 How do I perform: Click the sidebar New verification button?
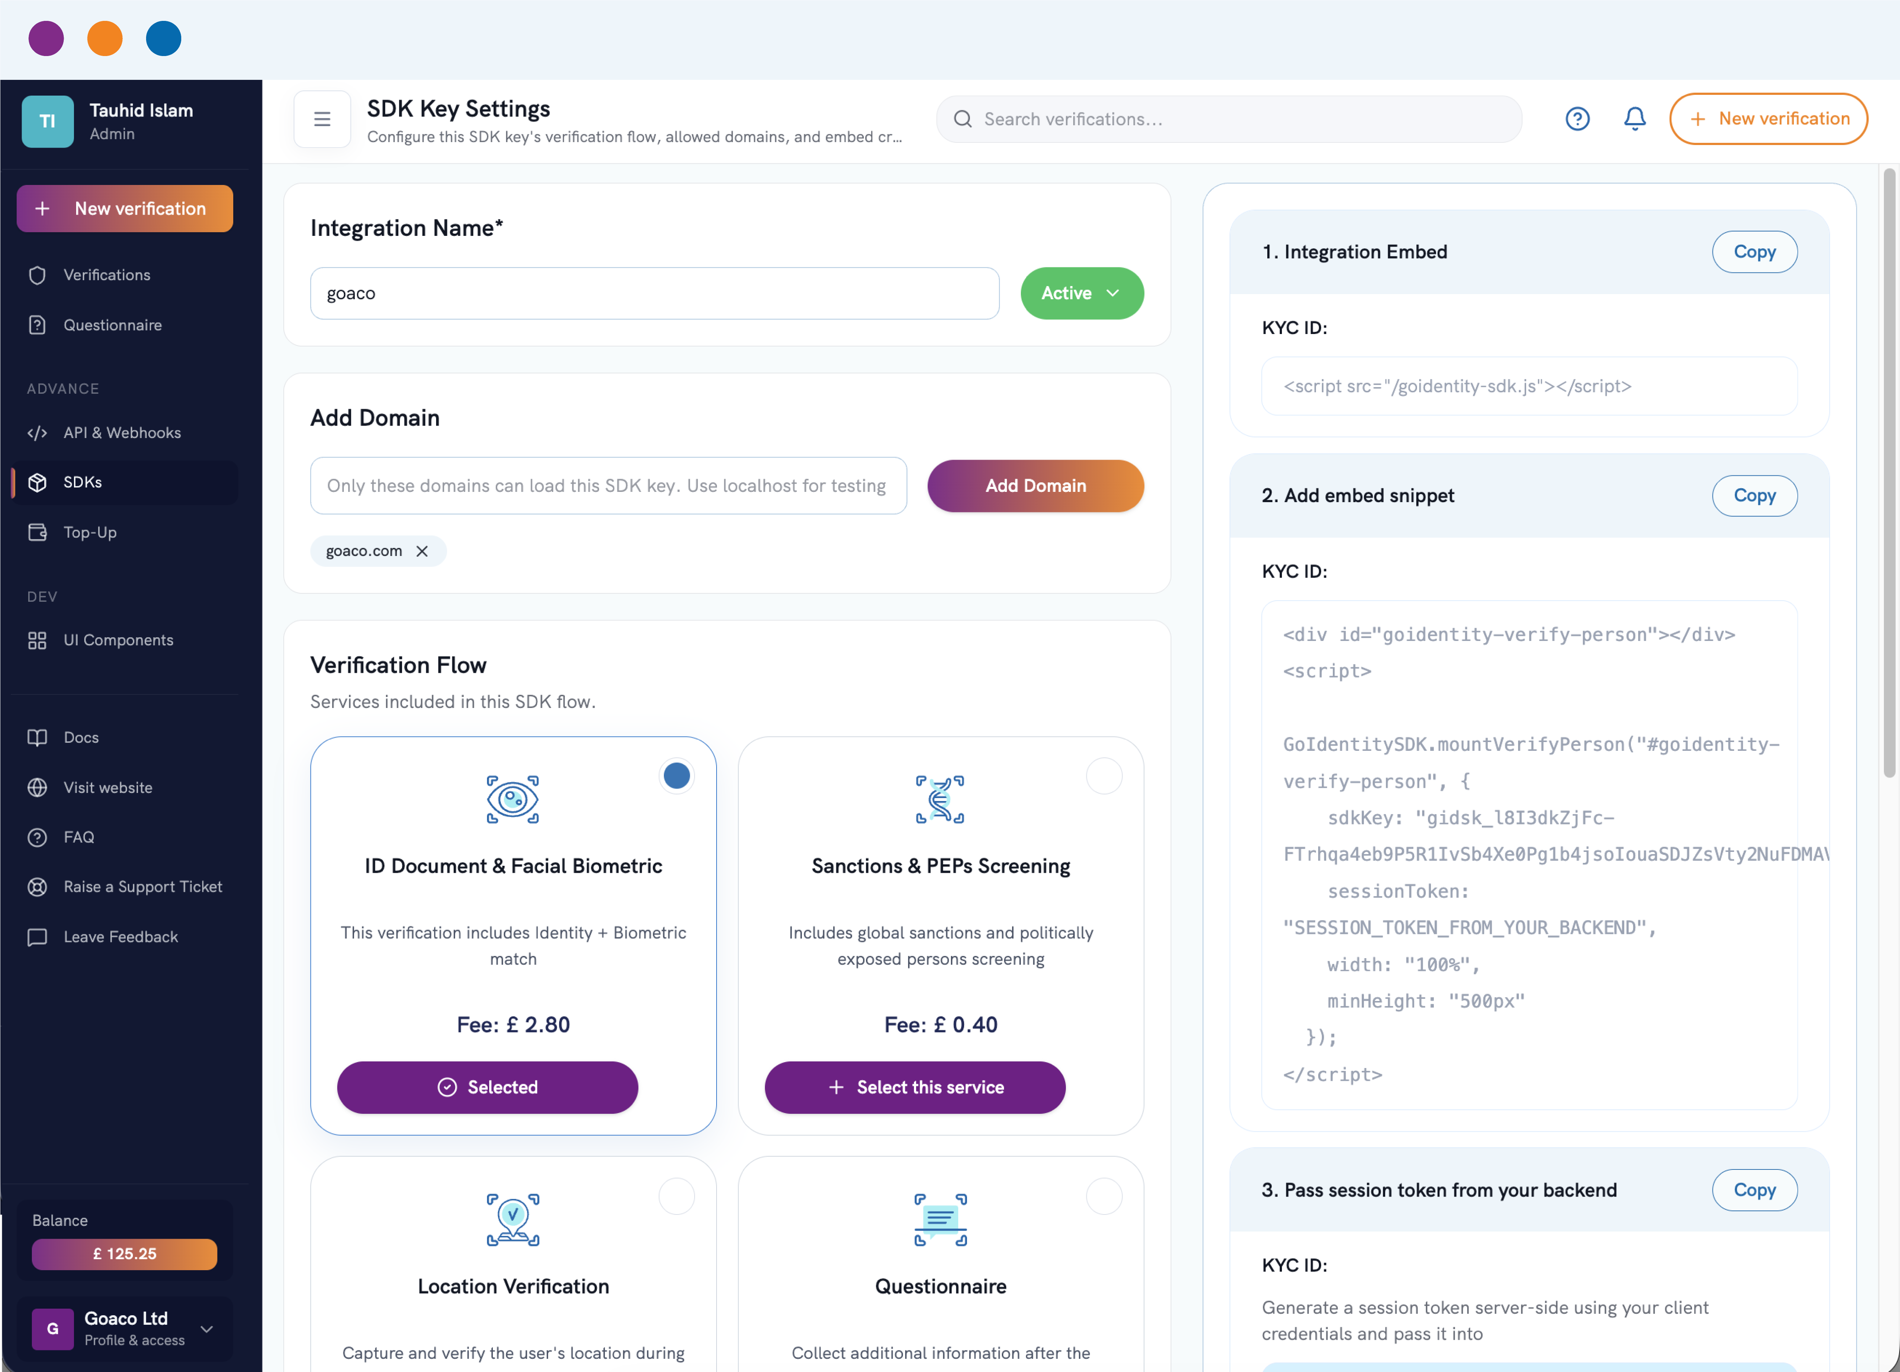coord(125,209)
